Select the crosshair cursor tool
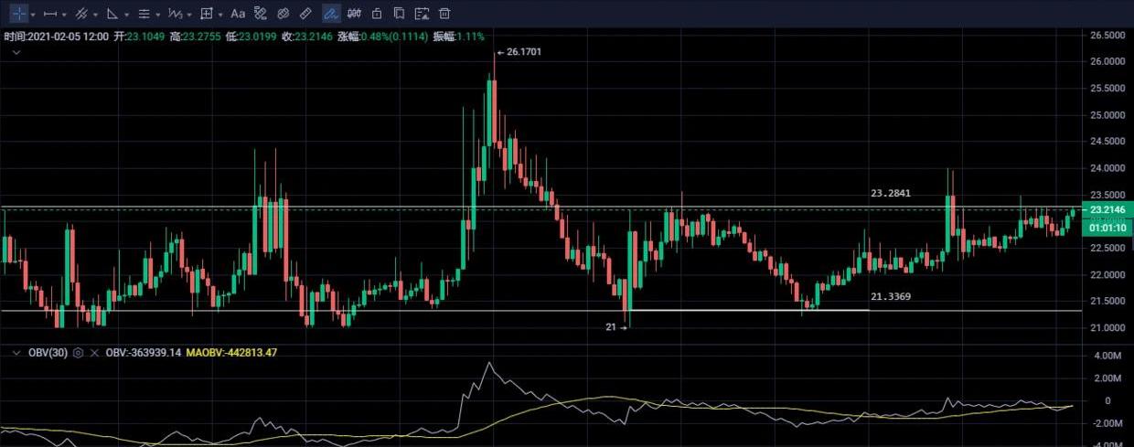Viewport: 1134px width, 447px height. point(18,14)
